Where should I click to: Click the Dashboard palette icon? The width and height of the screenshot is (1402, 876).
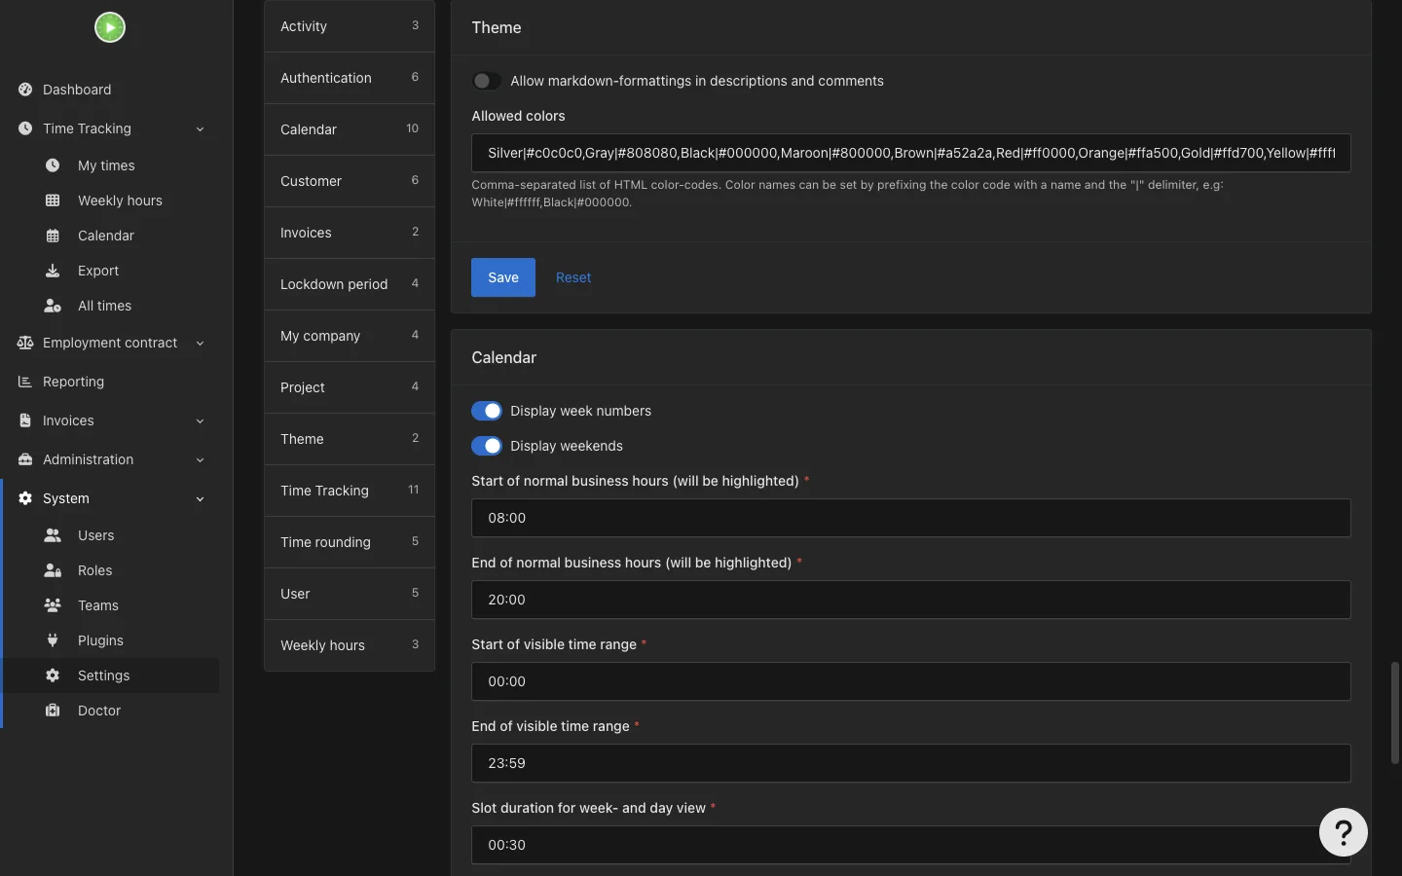25,90
